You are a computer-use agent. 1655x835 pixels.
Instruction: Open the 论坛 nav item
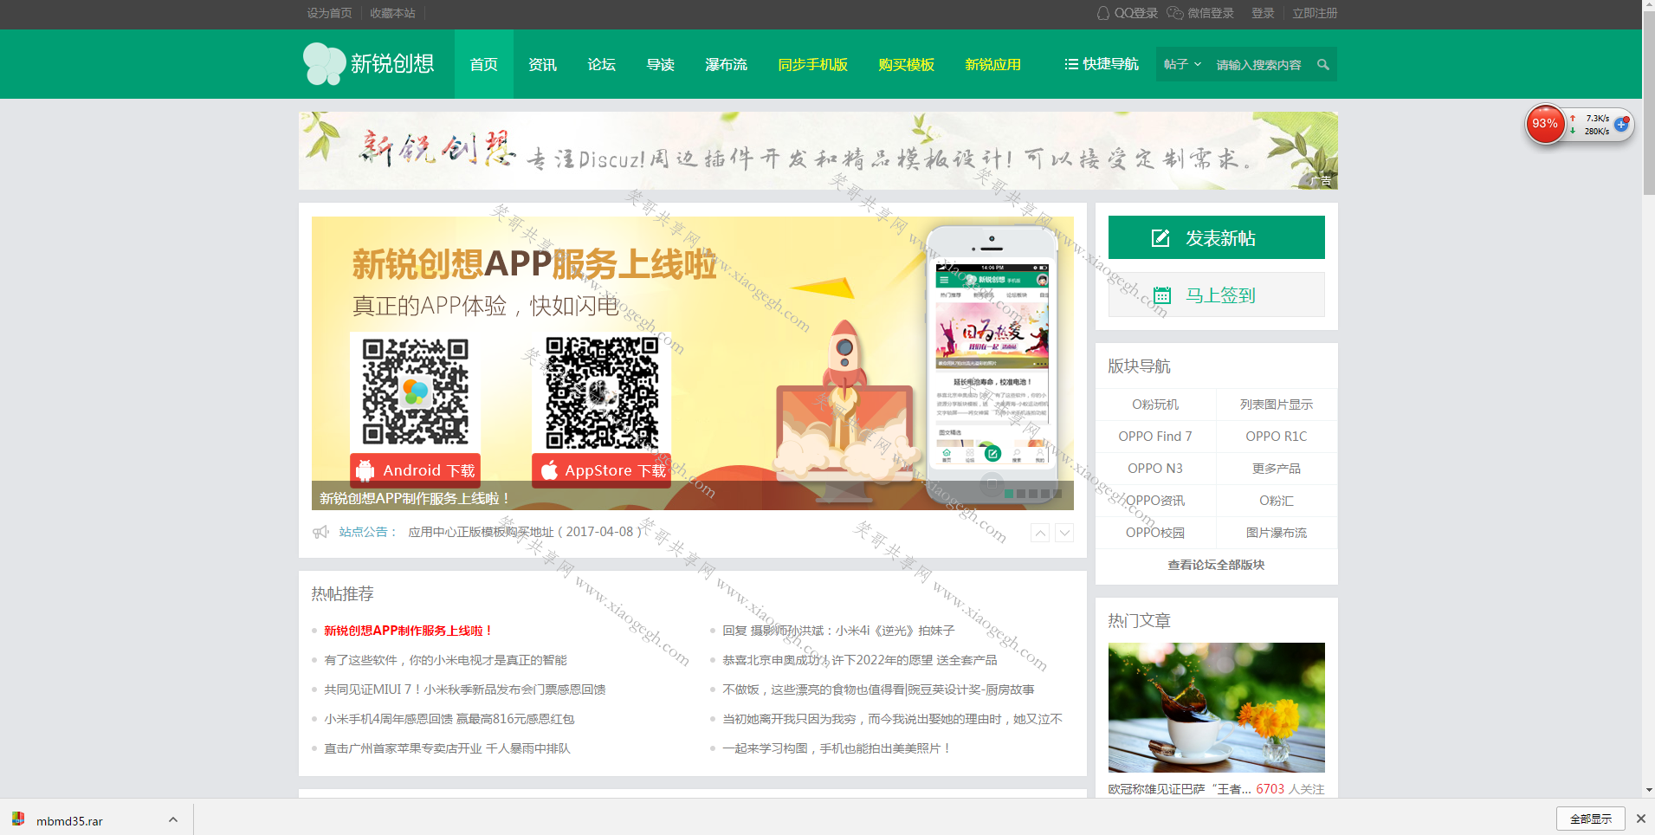click(601, 64)
